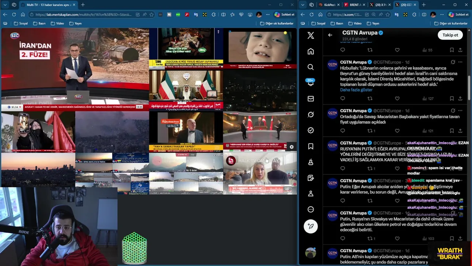Open zoom control in X address bar

tap(374, 14)
